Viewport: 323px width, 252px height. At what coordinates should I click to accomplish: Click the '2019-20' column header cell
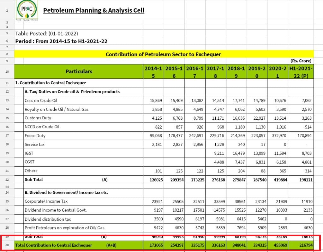257,71
